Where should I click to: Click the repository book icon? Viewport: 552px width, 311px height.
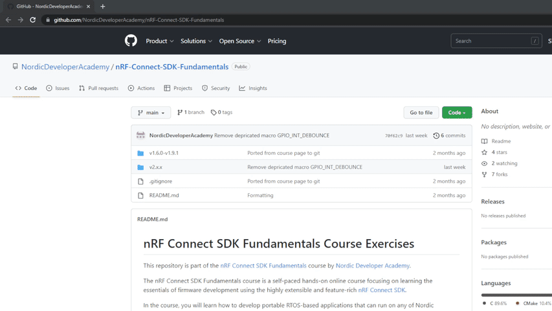[x=15, y=66]
